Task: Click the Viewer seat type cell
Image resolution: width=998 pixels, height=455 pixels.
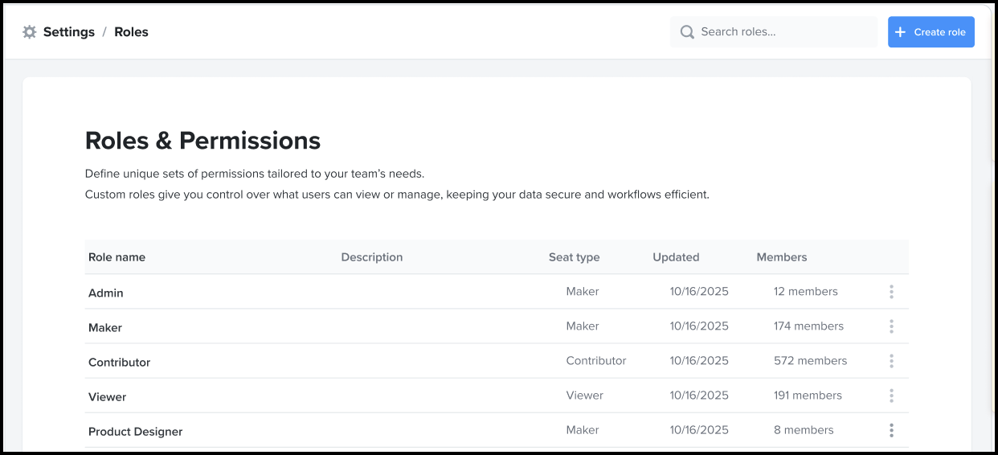Action: (585, 396)
